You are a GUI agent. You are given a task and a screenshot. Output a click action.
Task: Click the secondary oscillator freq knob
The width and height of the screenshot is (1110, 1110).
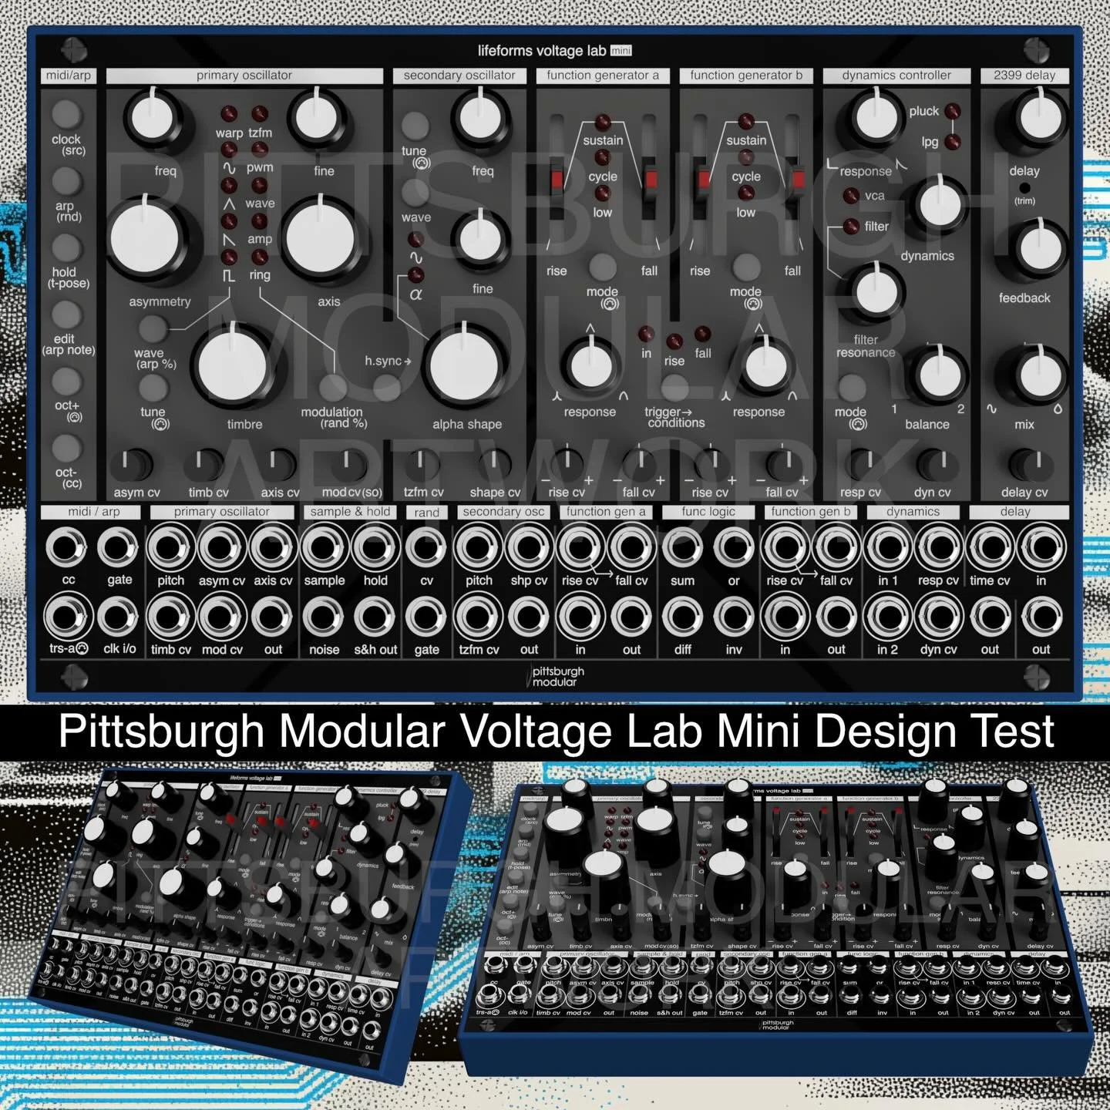pos(481,118)
